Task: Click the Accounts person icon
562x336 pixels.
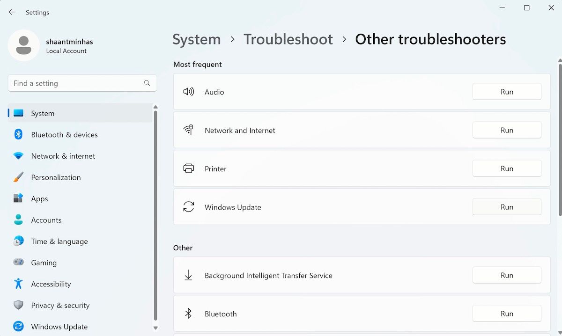Action: point(18,220)
